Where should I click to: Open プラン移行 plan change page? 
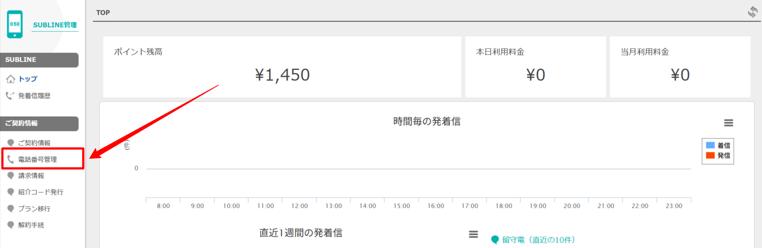(34, 209)
